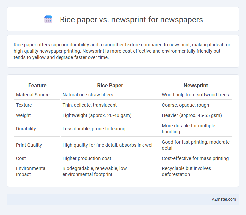Click 'Good for fast printing, moderate detail' cell

pos(196,145)
